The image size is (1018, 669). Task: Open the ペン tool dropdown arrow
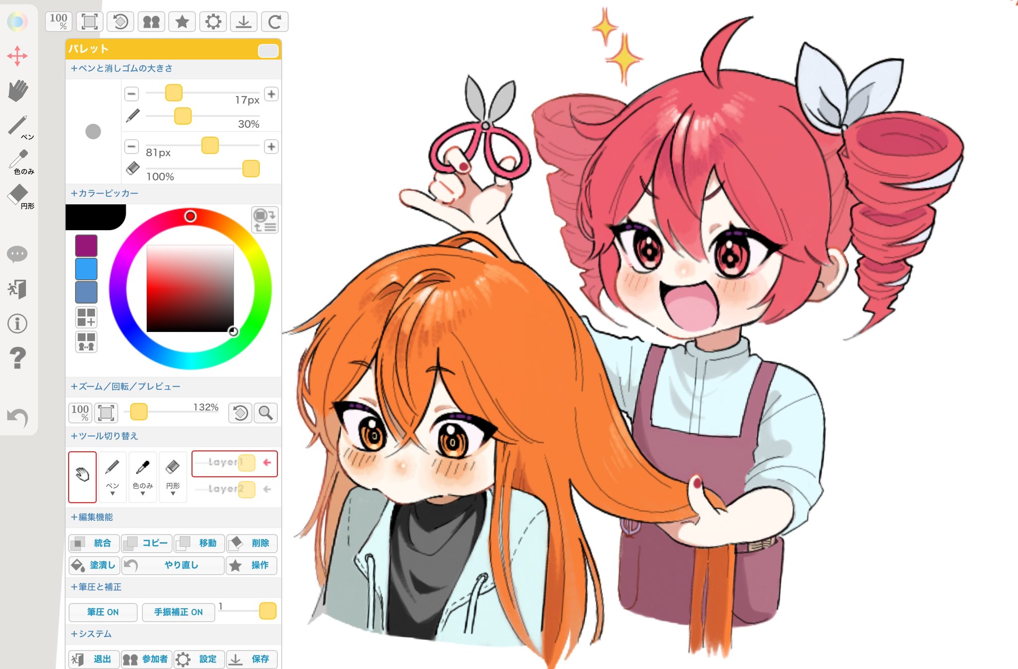[112, 493]
